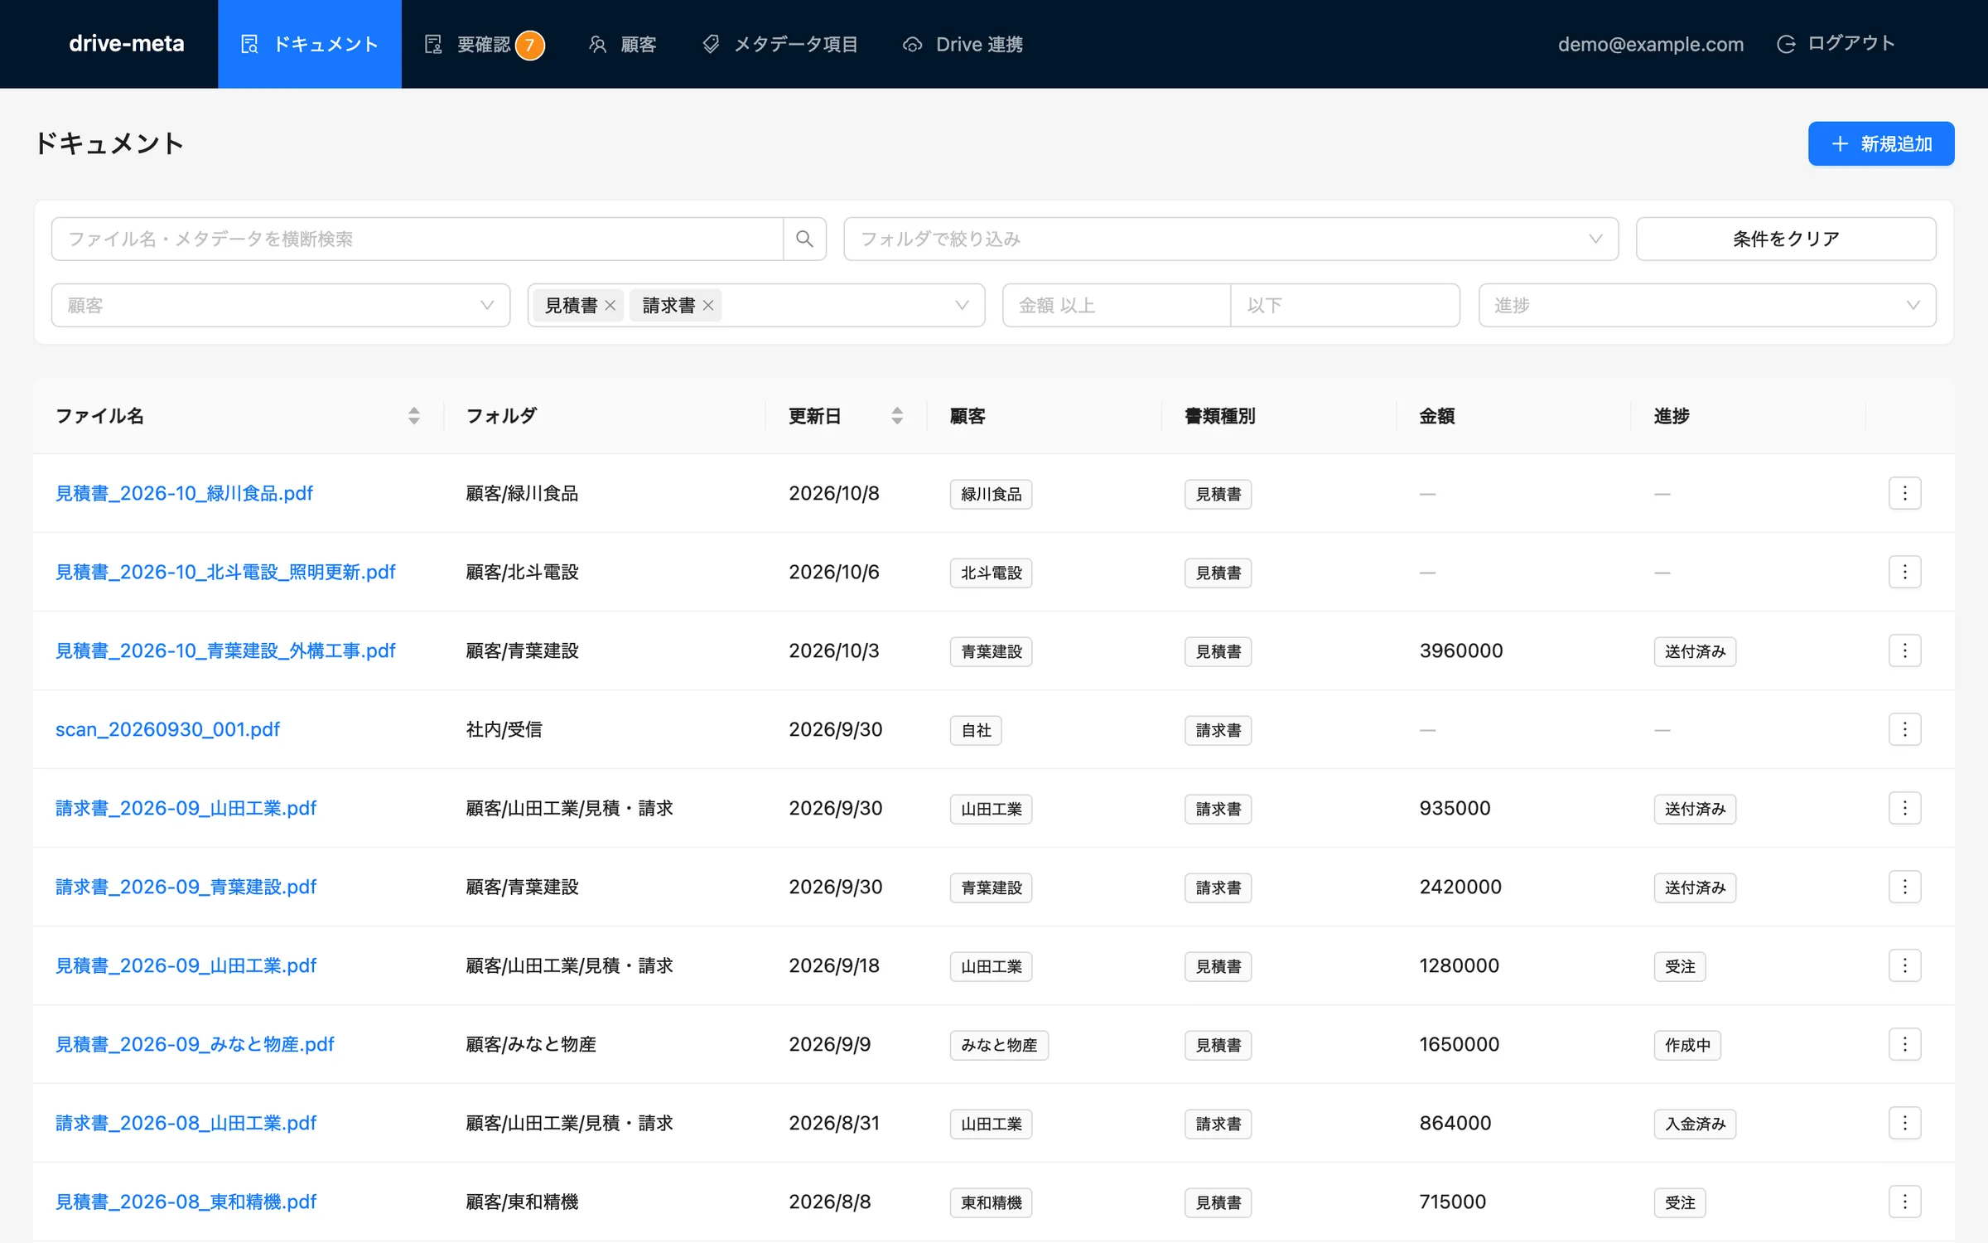Open row menu for 見積書_2026-08_東和精機.pdf
Viewport: 1988px width, 1243px height.
coord(1904,1202)
